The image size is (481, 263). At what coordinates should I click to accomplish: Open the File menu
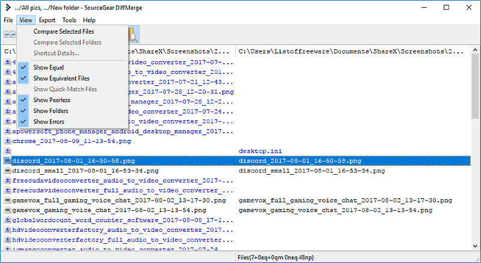coord(8,20)
